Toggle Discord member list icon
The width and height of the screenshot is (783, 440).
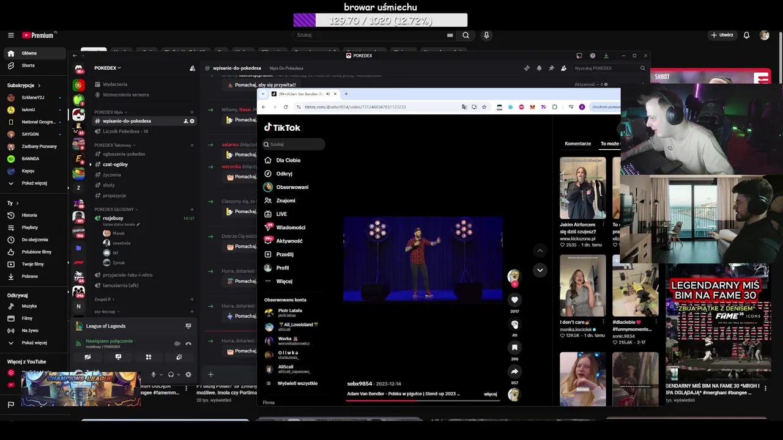click(563, 68)
